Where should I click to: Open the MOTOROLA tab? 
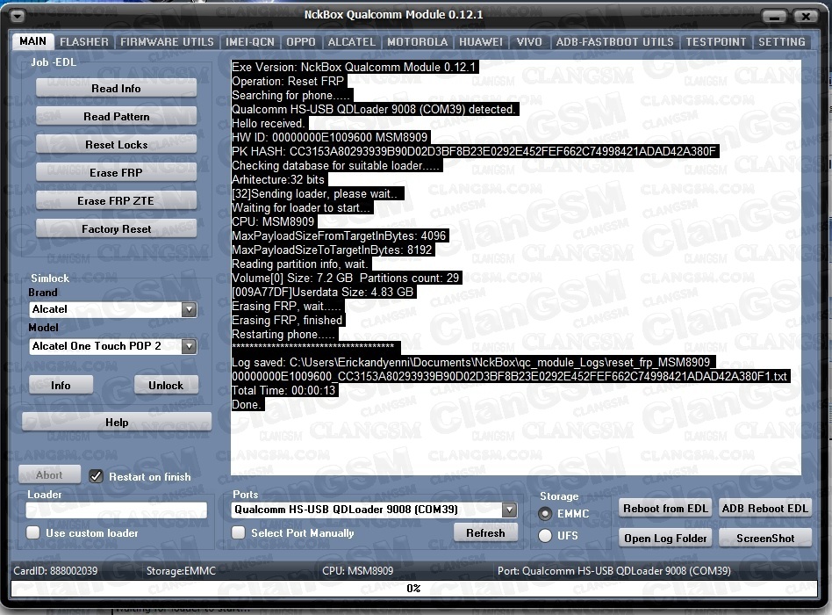pos(417,42)
